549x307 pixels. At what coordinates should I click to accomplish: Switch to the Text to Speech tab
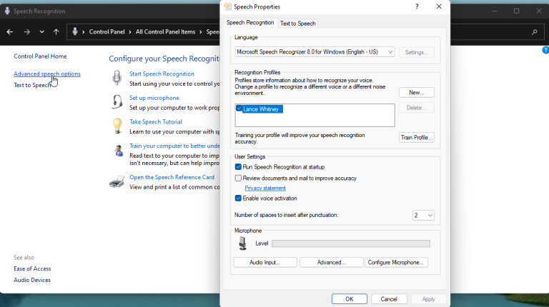point(297,24)
